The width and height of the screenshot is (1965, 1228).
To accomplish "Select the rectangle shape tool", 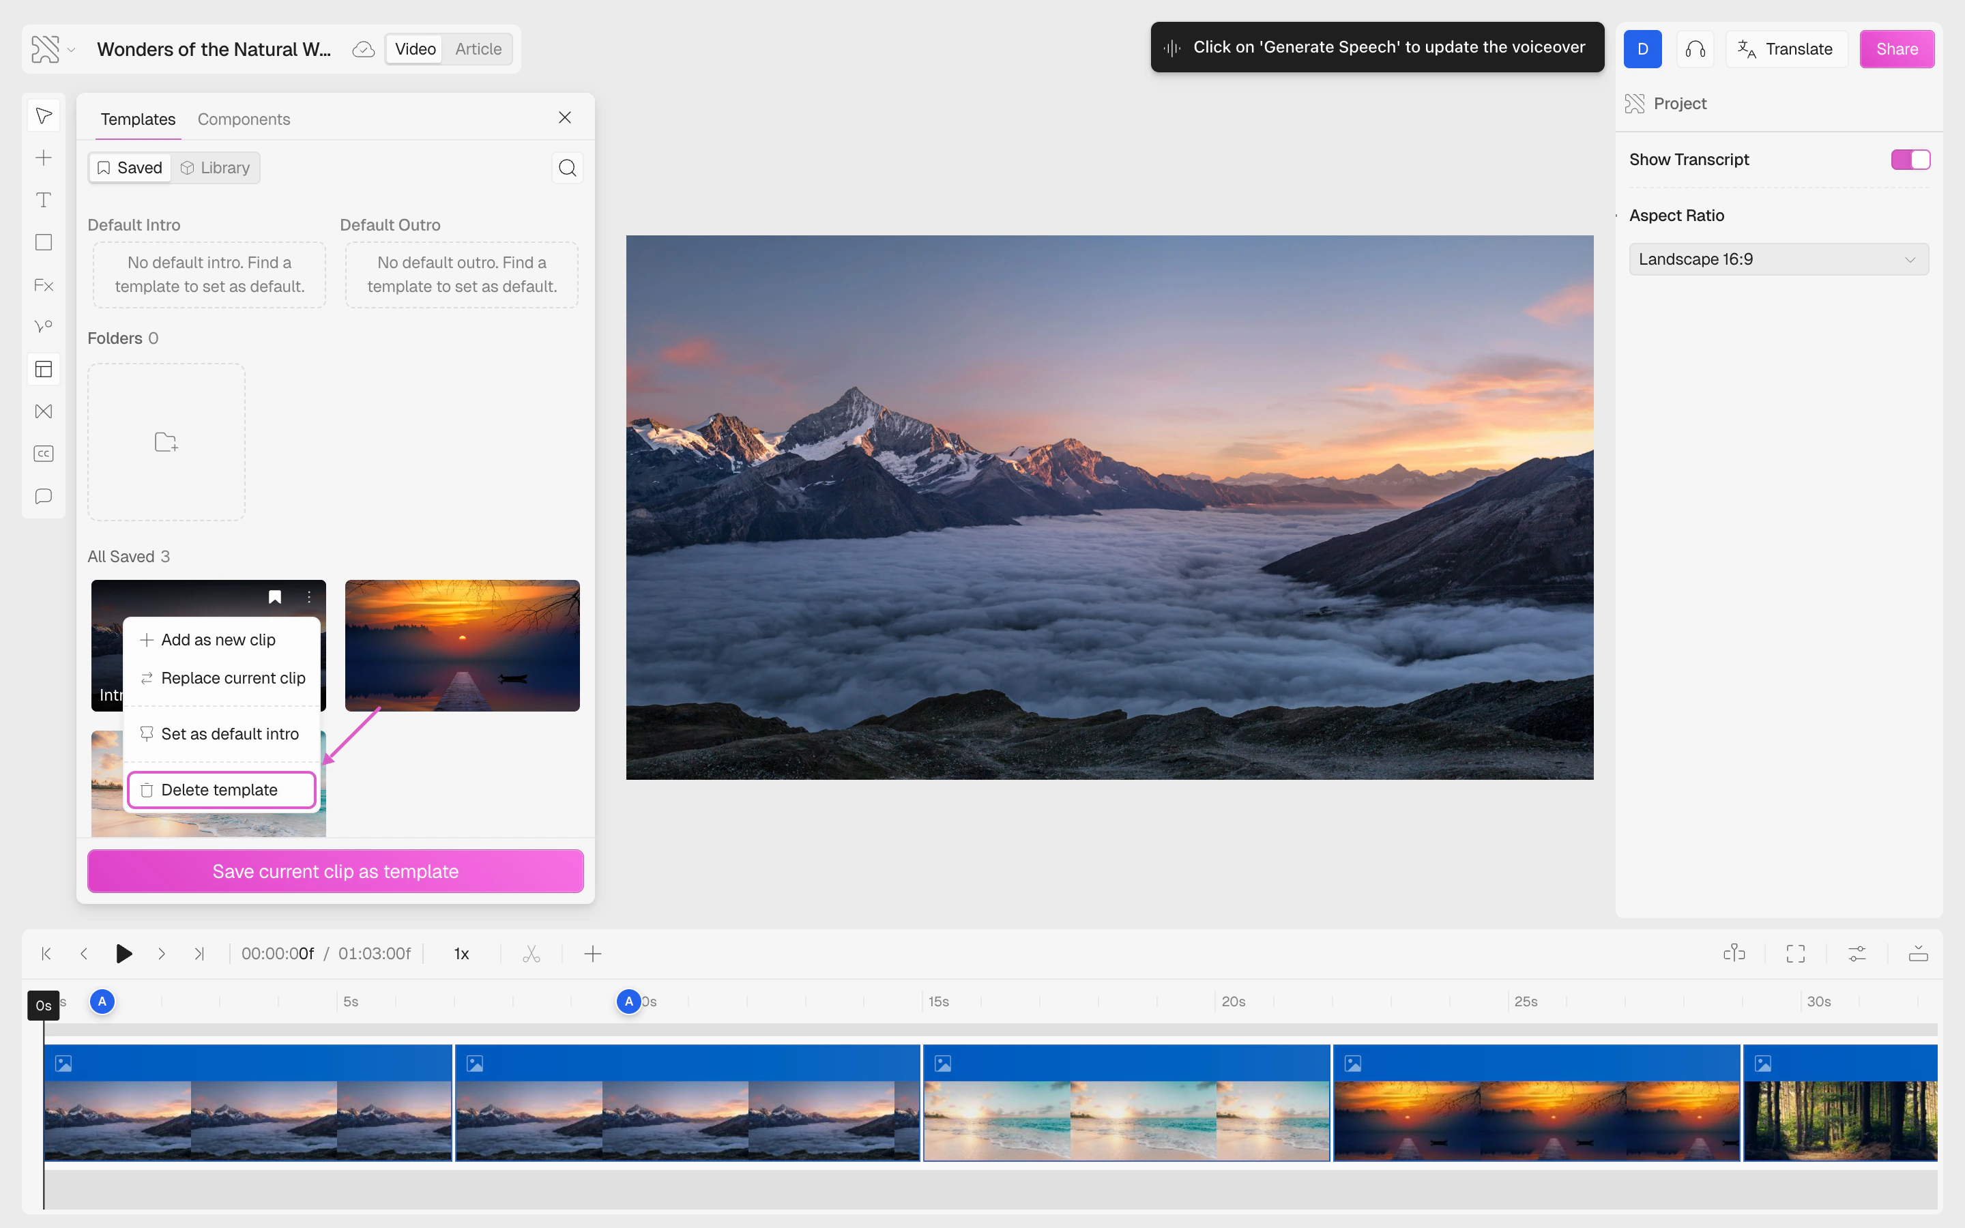I will [x=44, y=242].
